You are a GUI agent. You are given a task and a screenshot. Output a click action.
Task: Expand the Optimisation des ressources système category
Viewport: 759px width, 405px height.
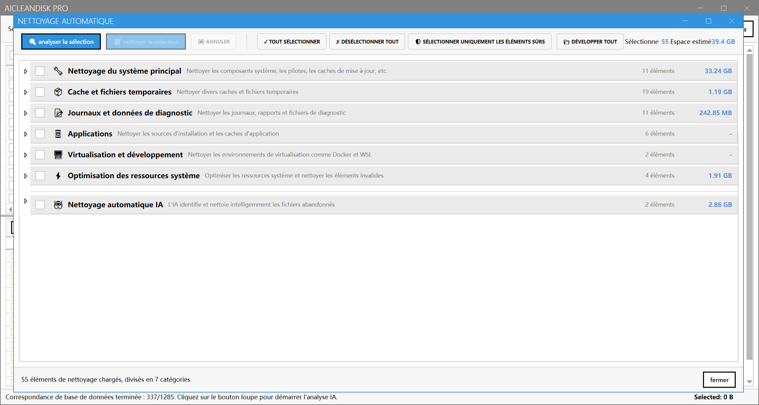(x=25, y=175)
